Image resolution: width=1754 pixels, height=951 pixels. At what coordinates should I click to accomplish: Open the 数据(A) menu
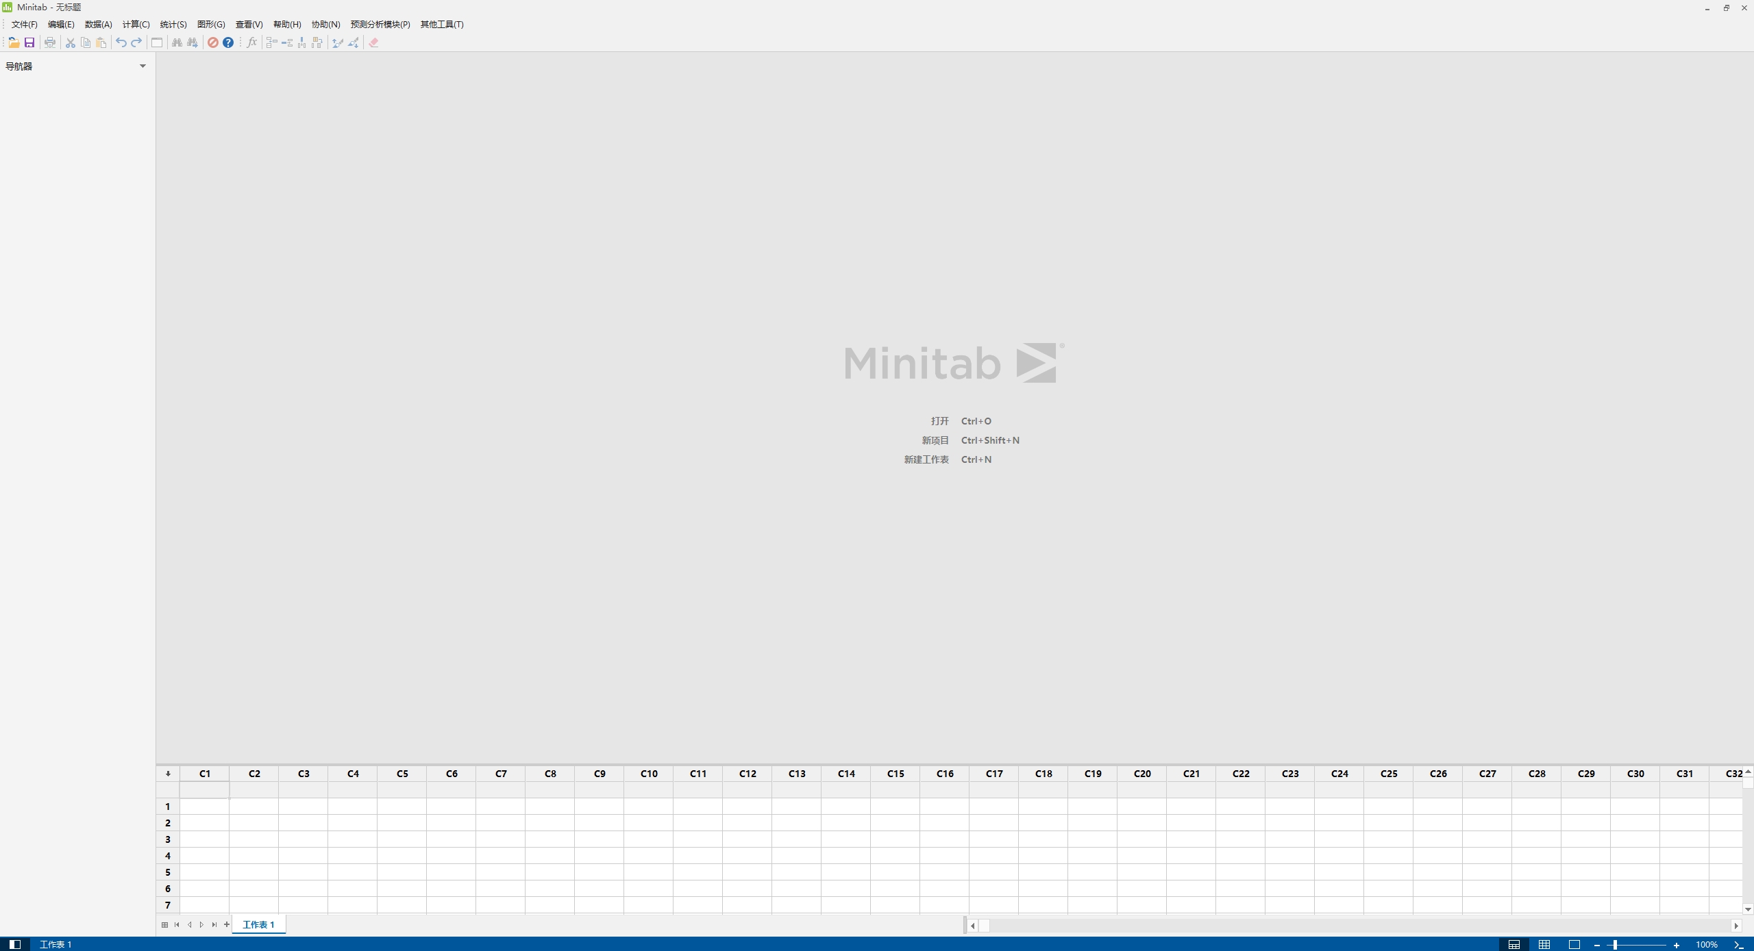click(98, 25)
